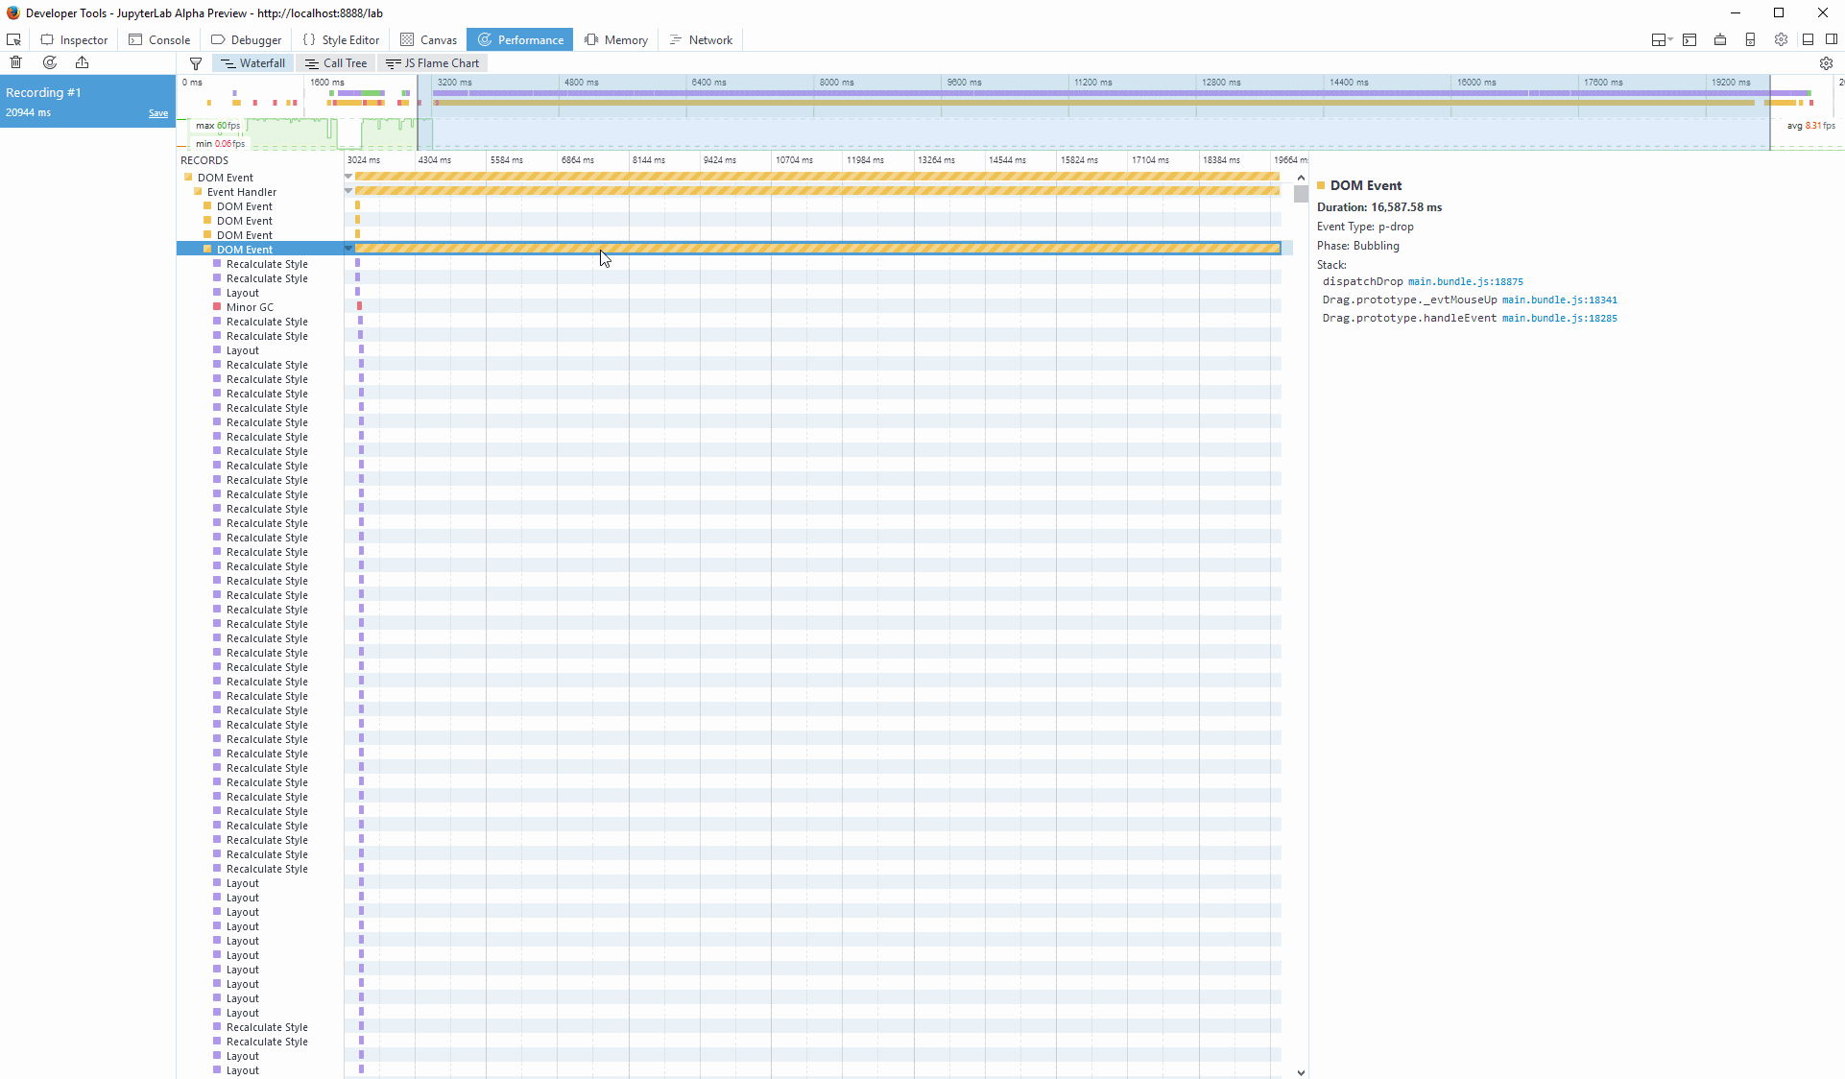Image resolution: width=1845 pixels, height=1079 pixels.
Task: Open the split console icon
Action: coord(1689,39)
